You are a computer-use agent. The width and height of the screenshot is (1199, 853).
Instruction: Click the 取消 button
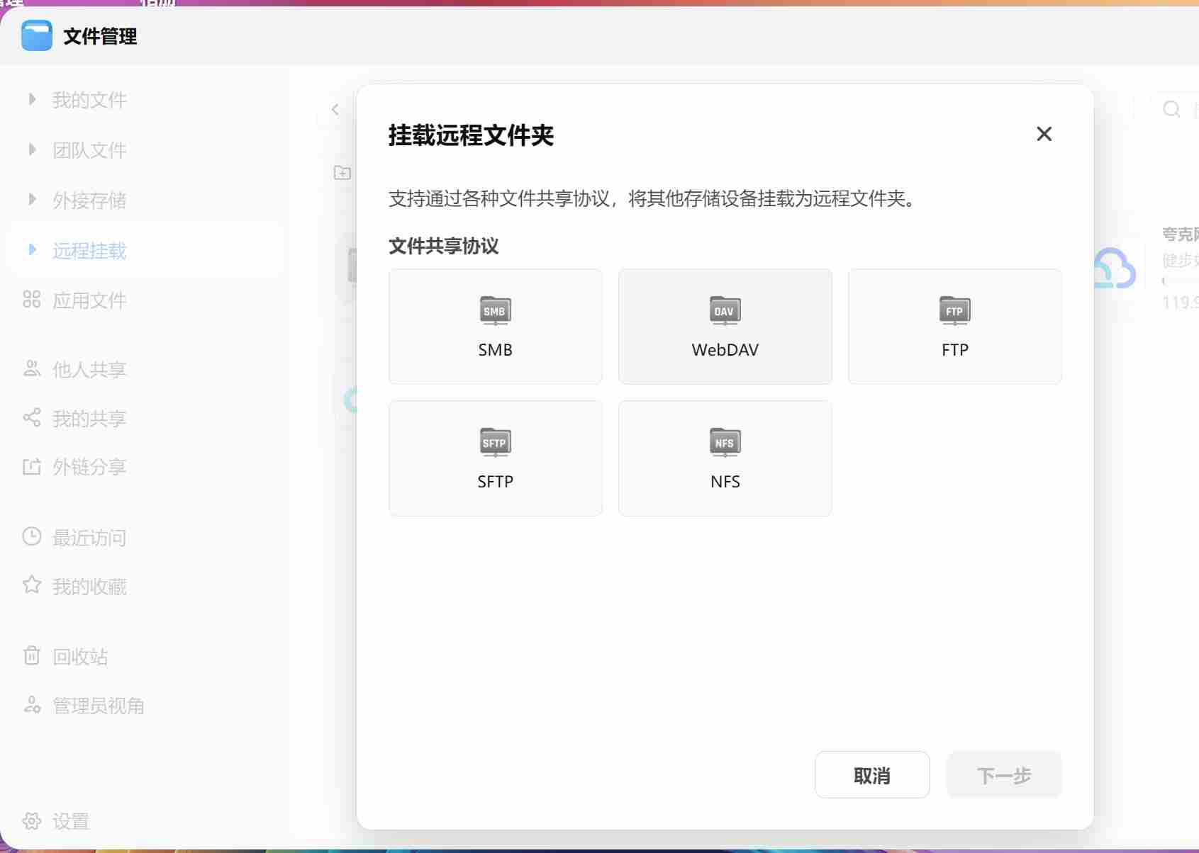872,775
